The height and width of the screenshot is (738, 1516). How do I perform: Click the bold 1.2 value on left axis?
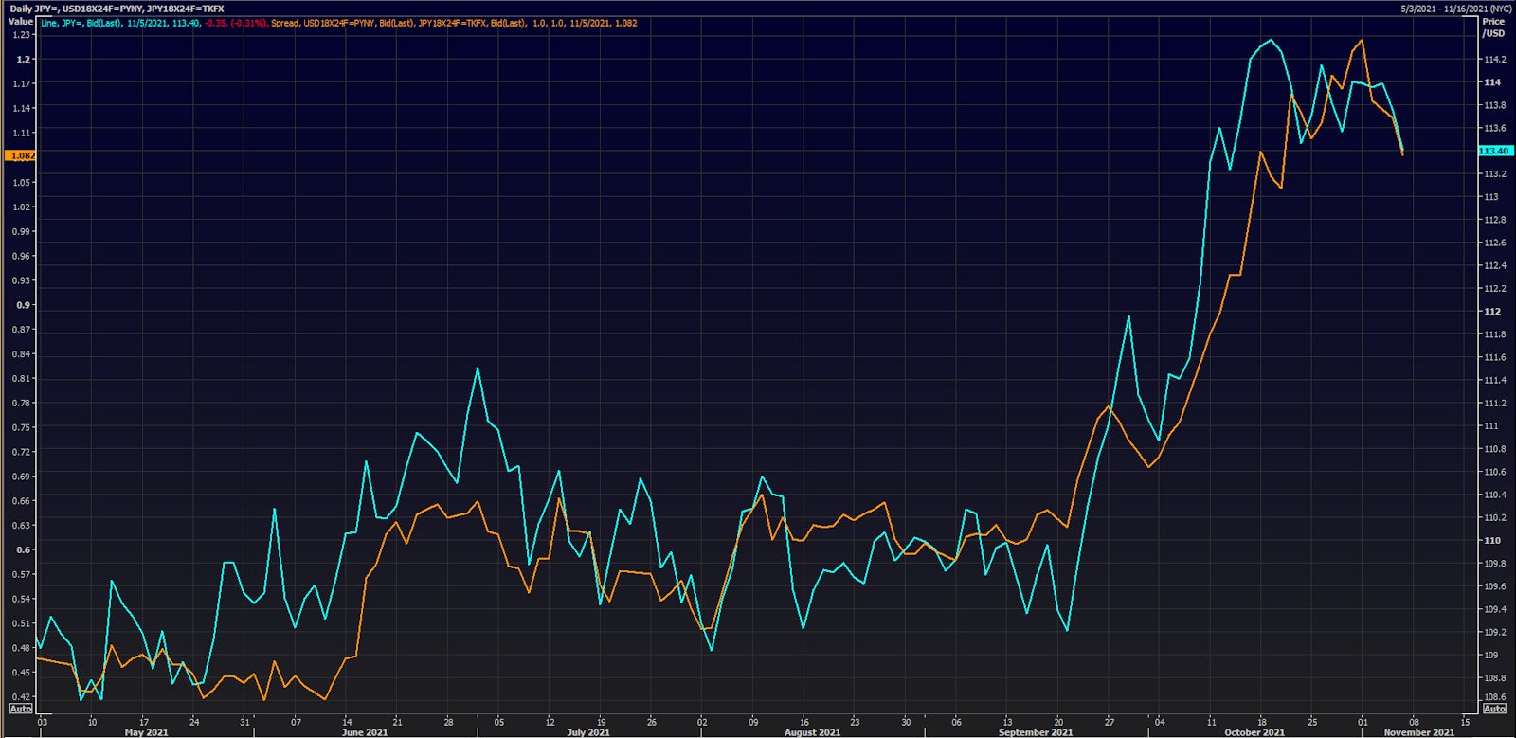(24, 60)
